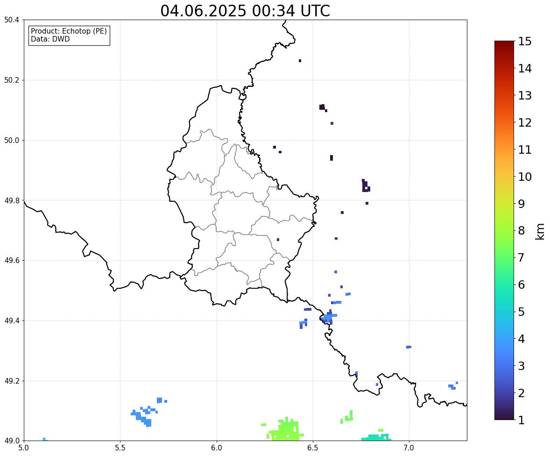Click the plot title "04.06.2025 00:34 UTC"
Viewport: 550px width, 456px height.
click(x=245, y=11)
